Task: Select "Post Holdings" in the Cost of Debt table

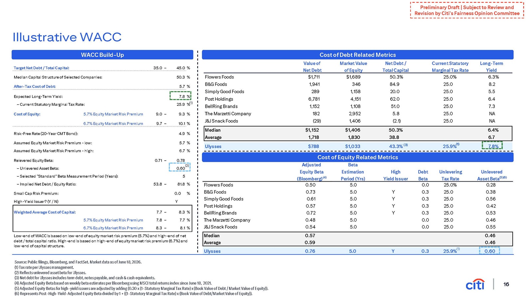Action: 219,99
